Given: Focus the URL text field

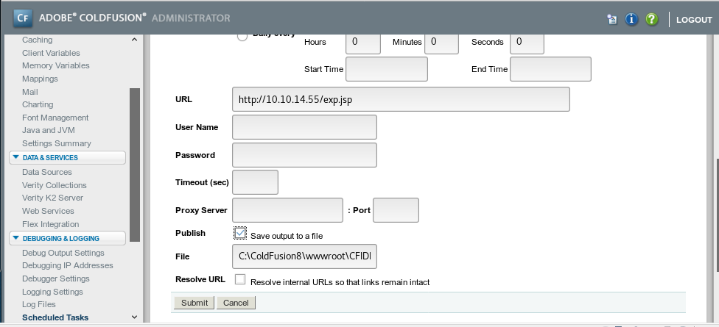Looking at the screenshot, I should [401, 99].
